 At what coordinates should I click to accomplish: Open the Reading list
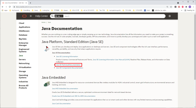point(189,10)
